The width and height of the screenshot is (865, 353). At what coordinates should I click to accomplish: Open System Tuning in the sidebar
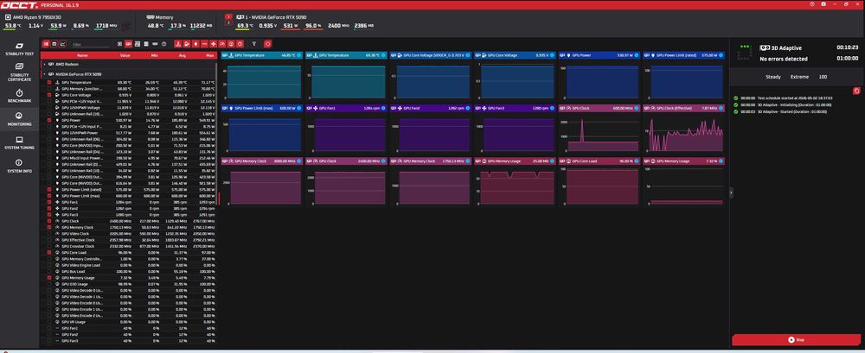tap(19, 142)
